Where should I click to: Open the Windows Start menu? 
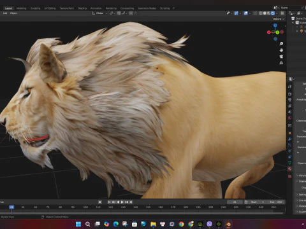point(78,224)
